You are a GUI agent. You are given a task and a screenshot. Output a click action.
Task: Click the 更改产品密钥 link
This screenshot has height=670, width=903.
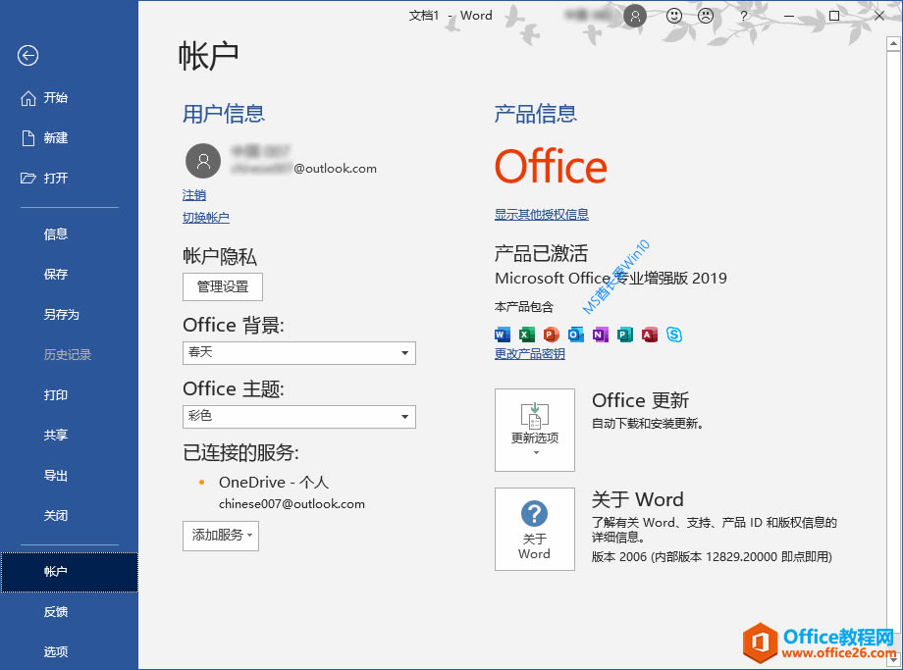[530, 354]
